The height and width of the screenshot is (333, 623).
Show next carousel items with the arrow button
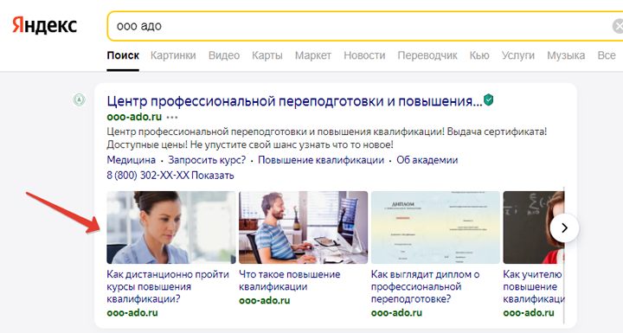(564, 227)
